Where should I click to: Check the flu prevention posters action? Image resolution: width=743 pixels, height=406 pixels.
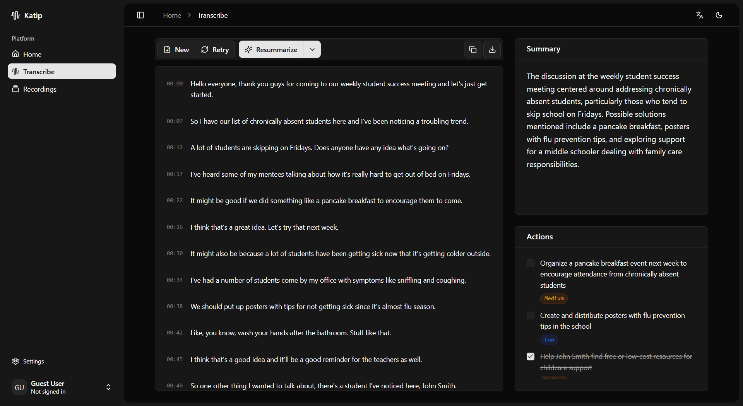531,316
